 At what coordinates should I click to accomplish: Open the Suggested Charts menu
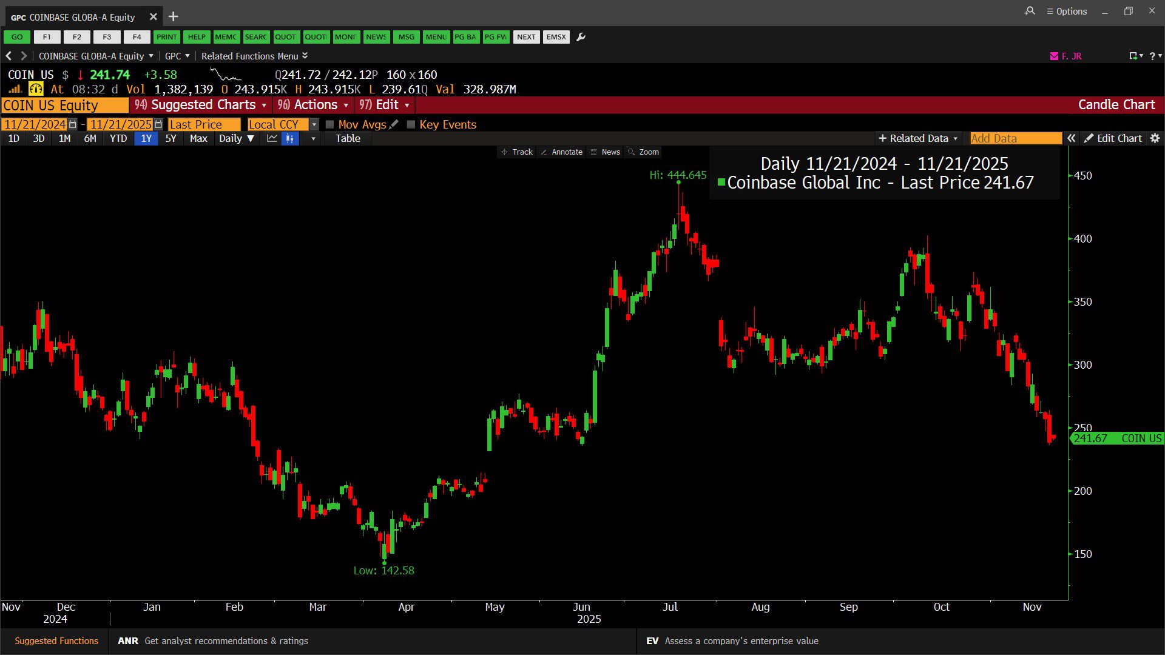click(x=201, y=105)
